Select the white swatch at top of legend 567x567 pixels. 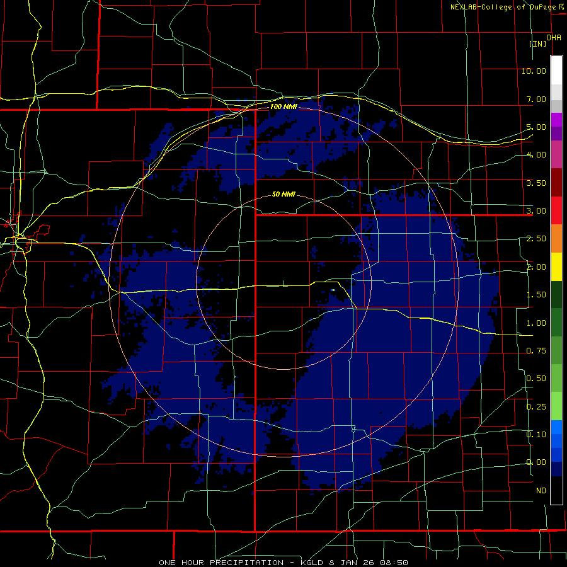pos(556,70)
